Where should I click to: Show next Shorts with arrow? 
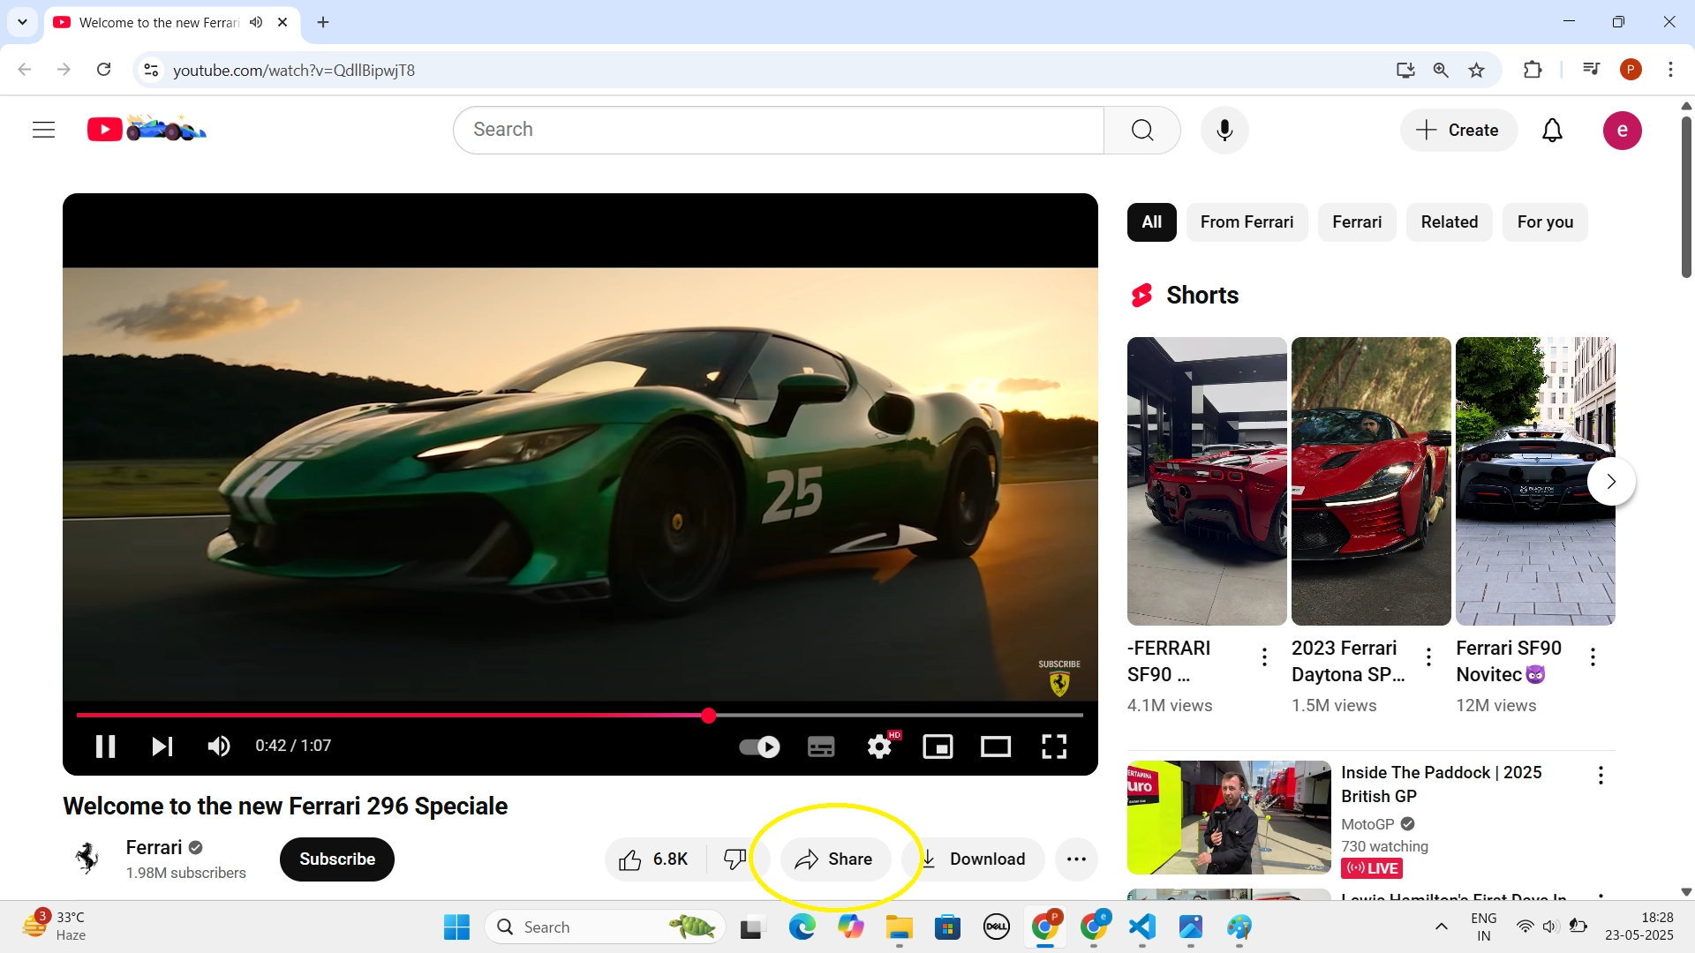1611,481
